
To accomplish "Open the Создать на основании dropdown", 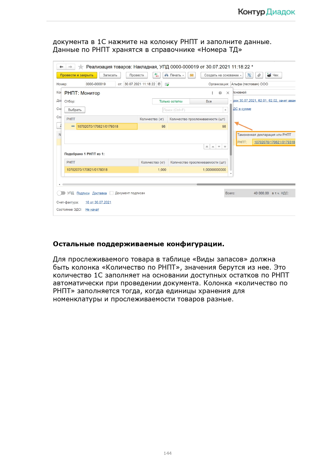I will (x=222, y=75).
